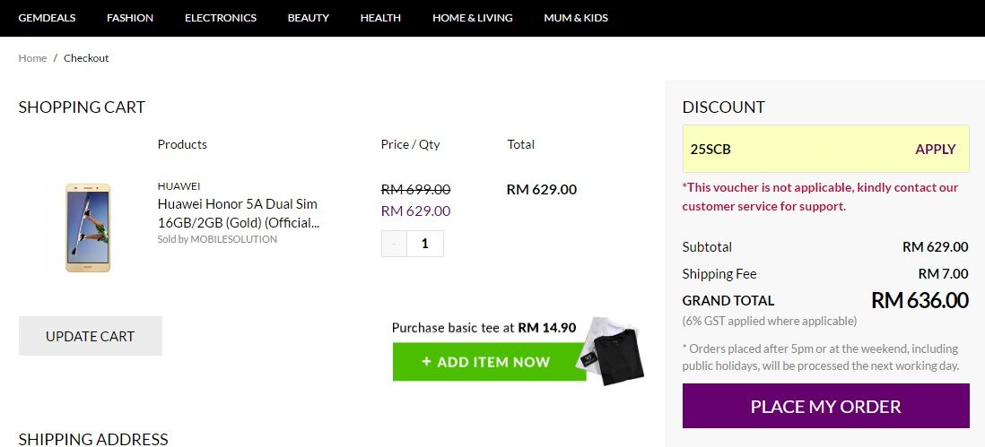
Task: Open the GEMDEALS menu
Action: 47,18
